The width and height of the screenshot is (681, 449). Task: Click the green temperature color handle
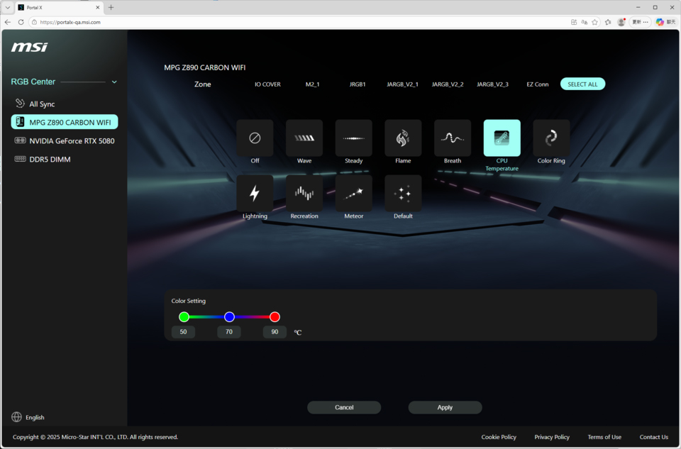pos(184,317)
